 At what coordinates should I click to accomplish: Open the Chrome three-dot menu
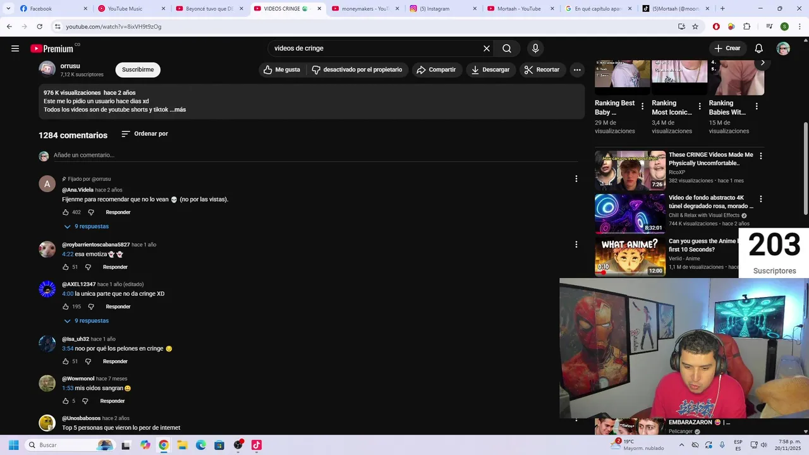[800, 27]
